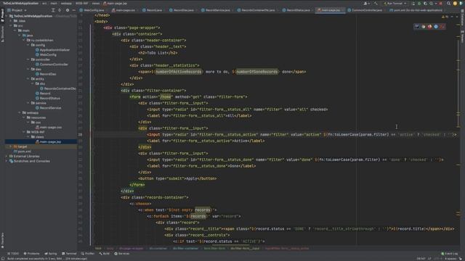Open built-in preview browser icon in editor
This screenshot has width=465, height=261.
point(417,26)
